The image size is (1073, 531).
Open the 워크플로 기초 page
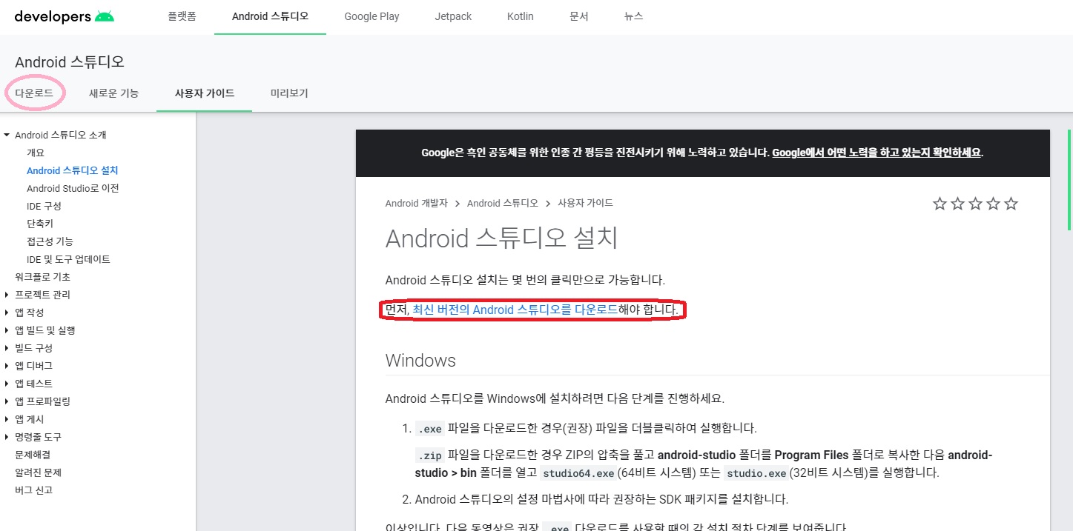pyautogui.click(x=42, y=277)
